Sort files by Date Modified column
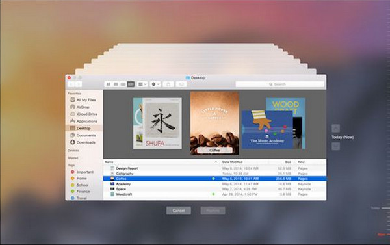 (244, 162)
